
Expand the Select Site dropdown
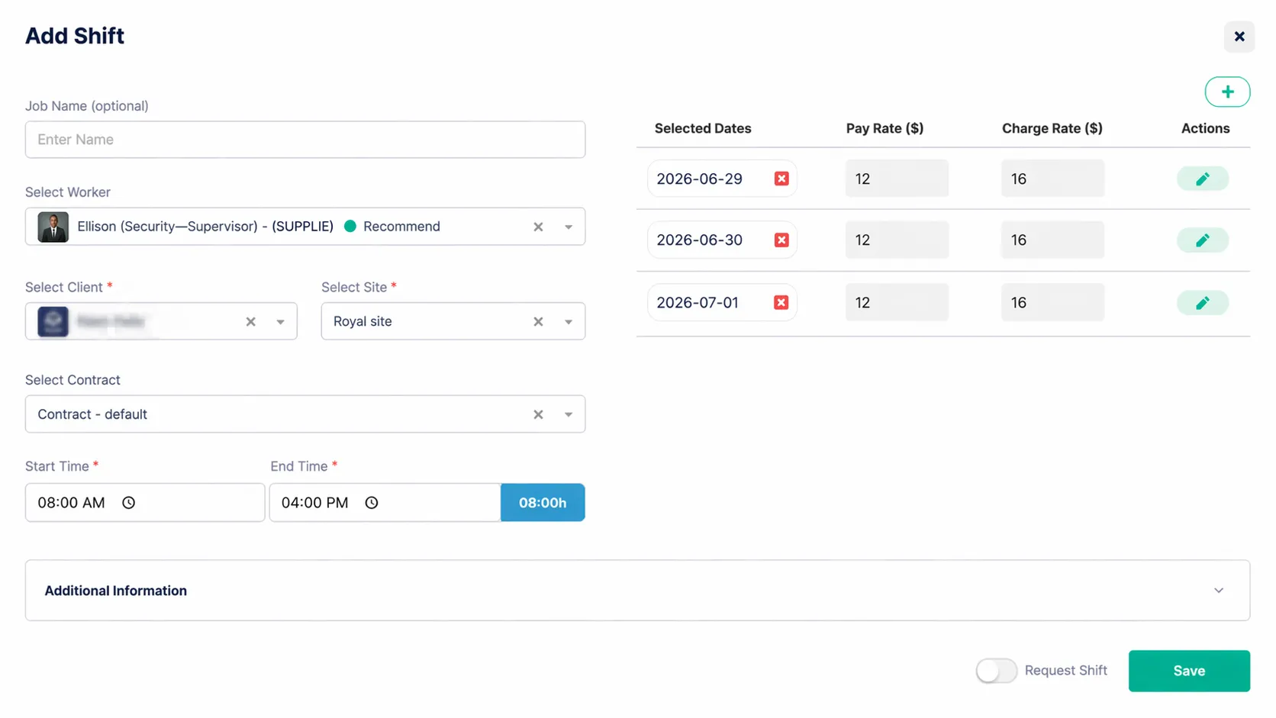(569, 322)
